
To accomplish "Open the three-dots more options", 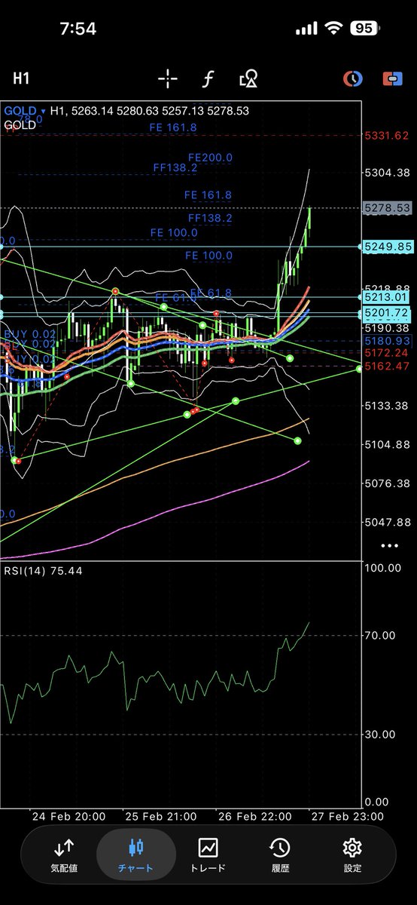I will [389, 545].
